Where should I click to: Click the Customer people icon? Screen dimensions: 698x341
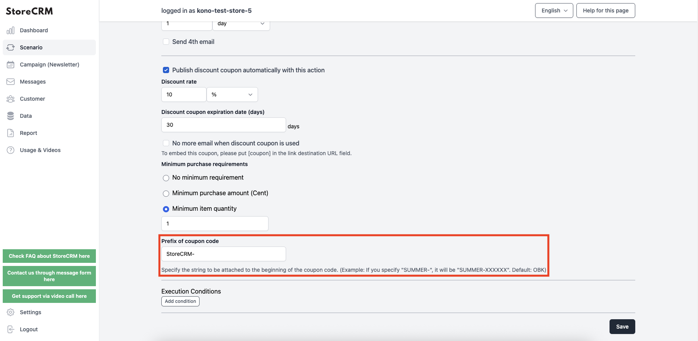[11, 99]
